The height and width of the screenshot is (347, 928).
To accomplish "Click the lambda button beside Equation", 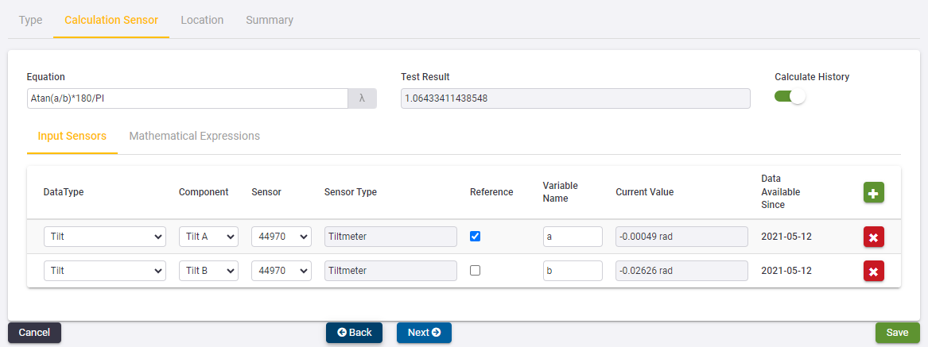I will click(362, 98).
